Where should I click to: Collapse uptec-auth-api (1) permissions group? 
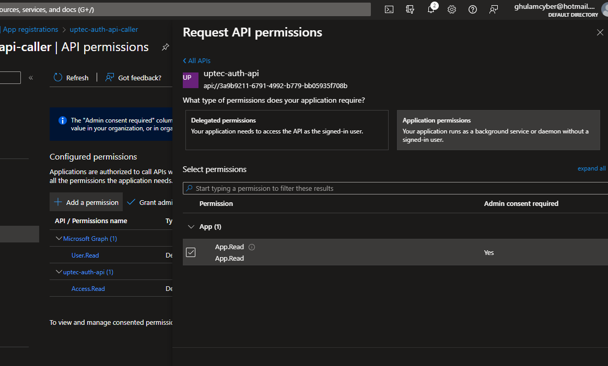click(x=59, y=272)
